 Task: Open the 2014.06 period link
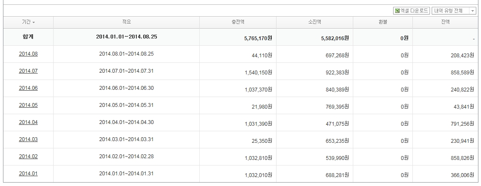[x=28, y=88]
